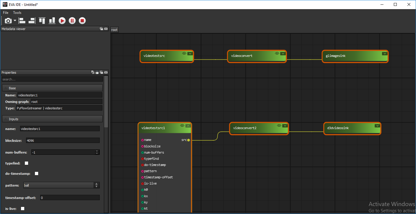Click the Properties search field

tap(52, 79)
